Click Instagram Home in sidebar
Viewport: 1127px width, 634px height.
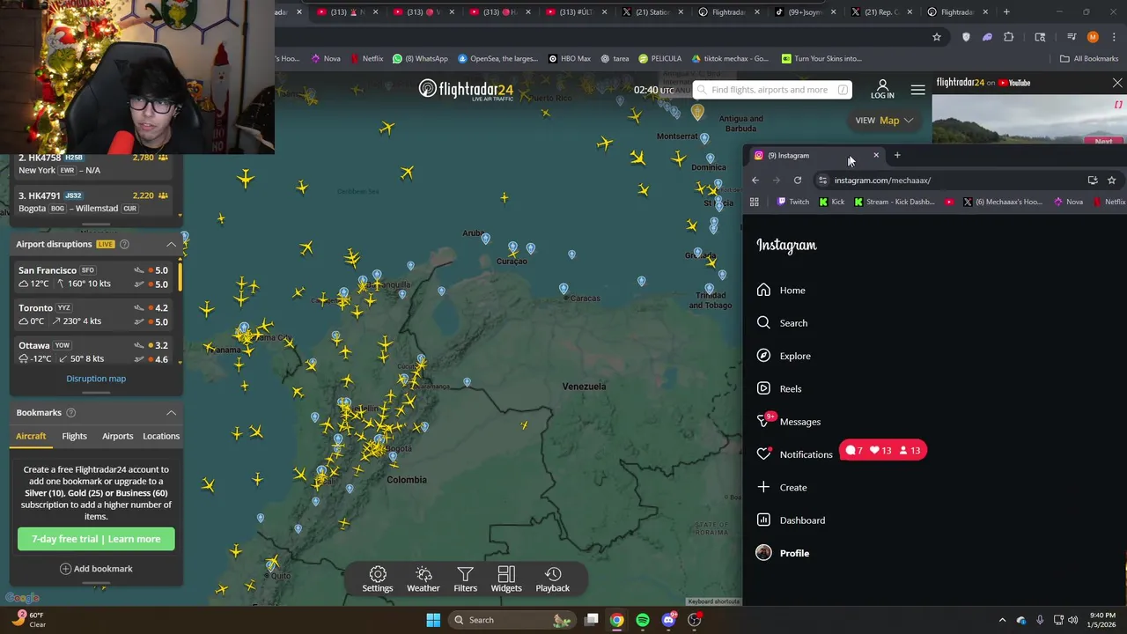[x=781, y=291]
